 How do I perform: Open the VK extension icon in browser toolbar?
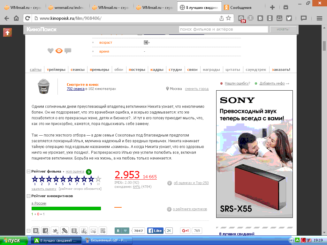pos(260,18)
